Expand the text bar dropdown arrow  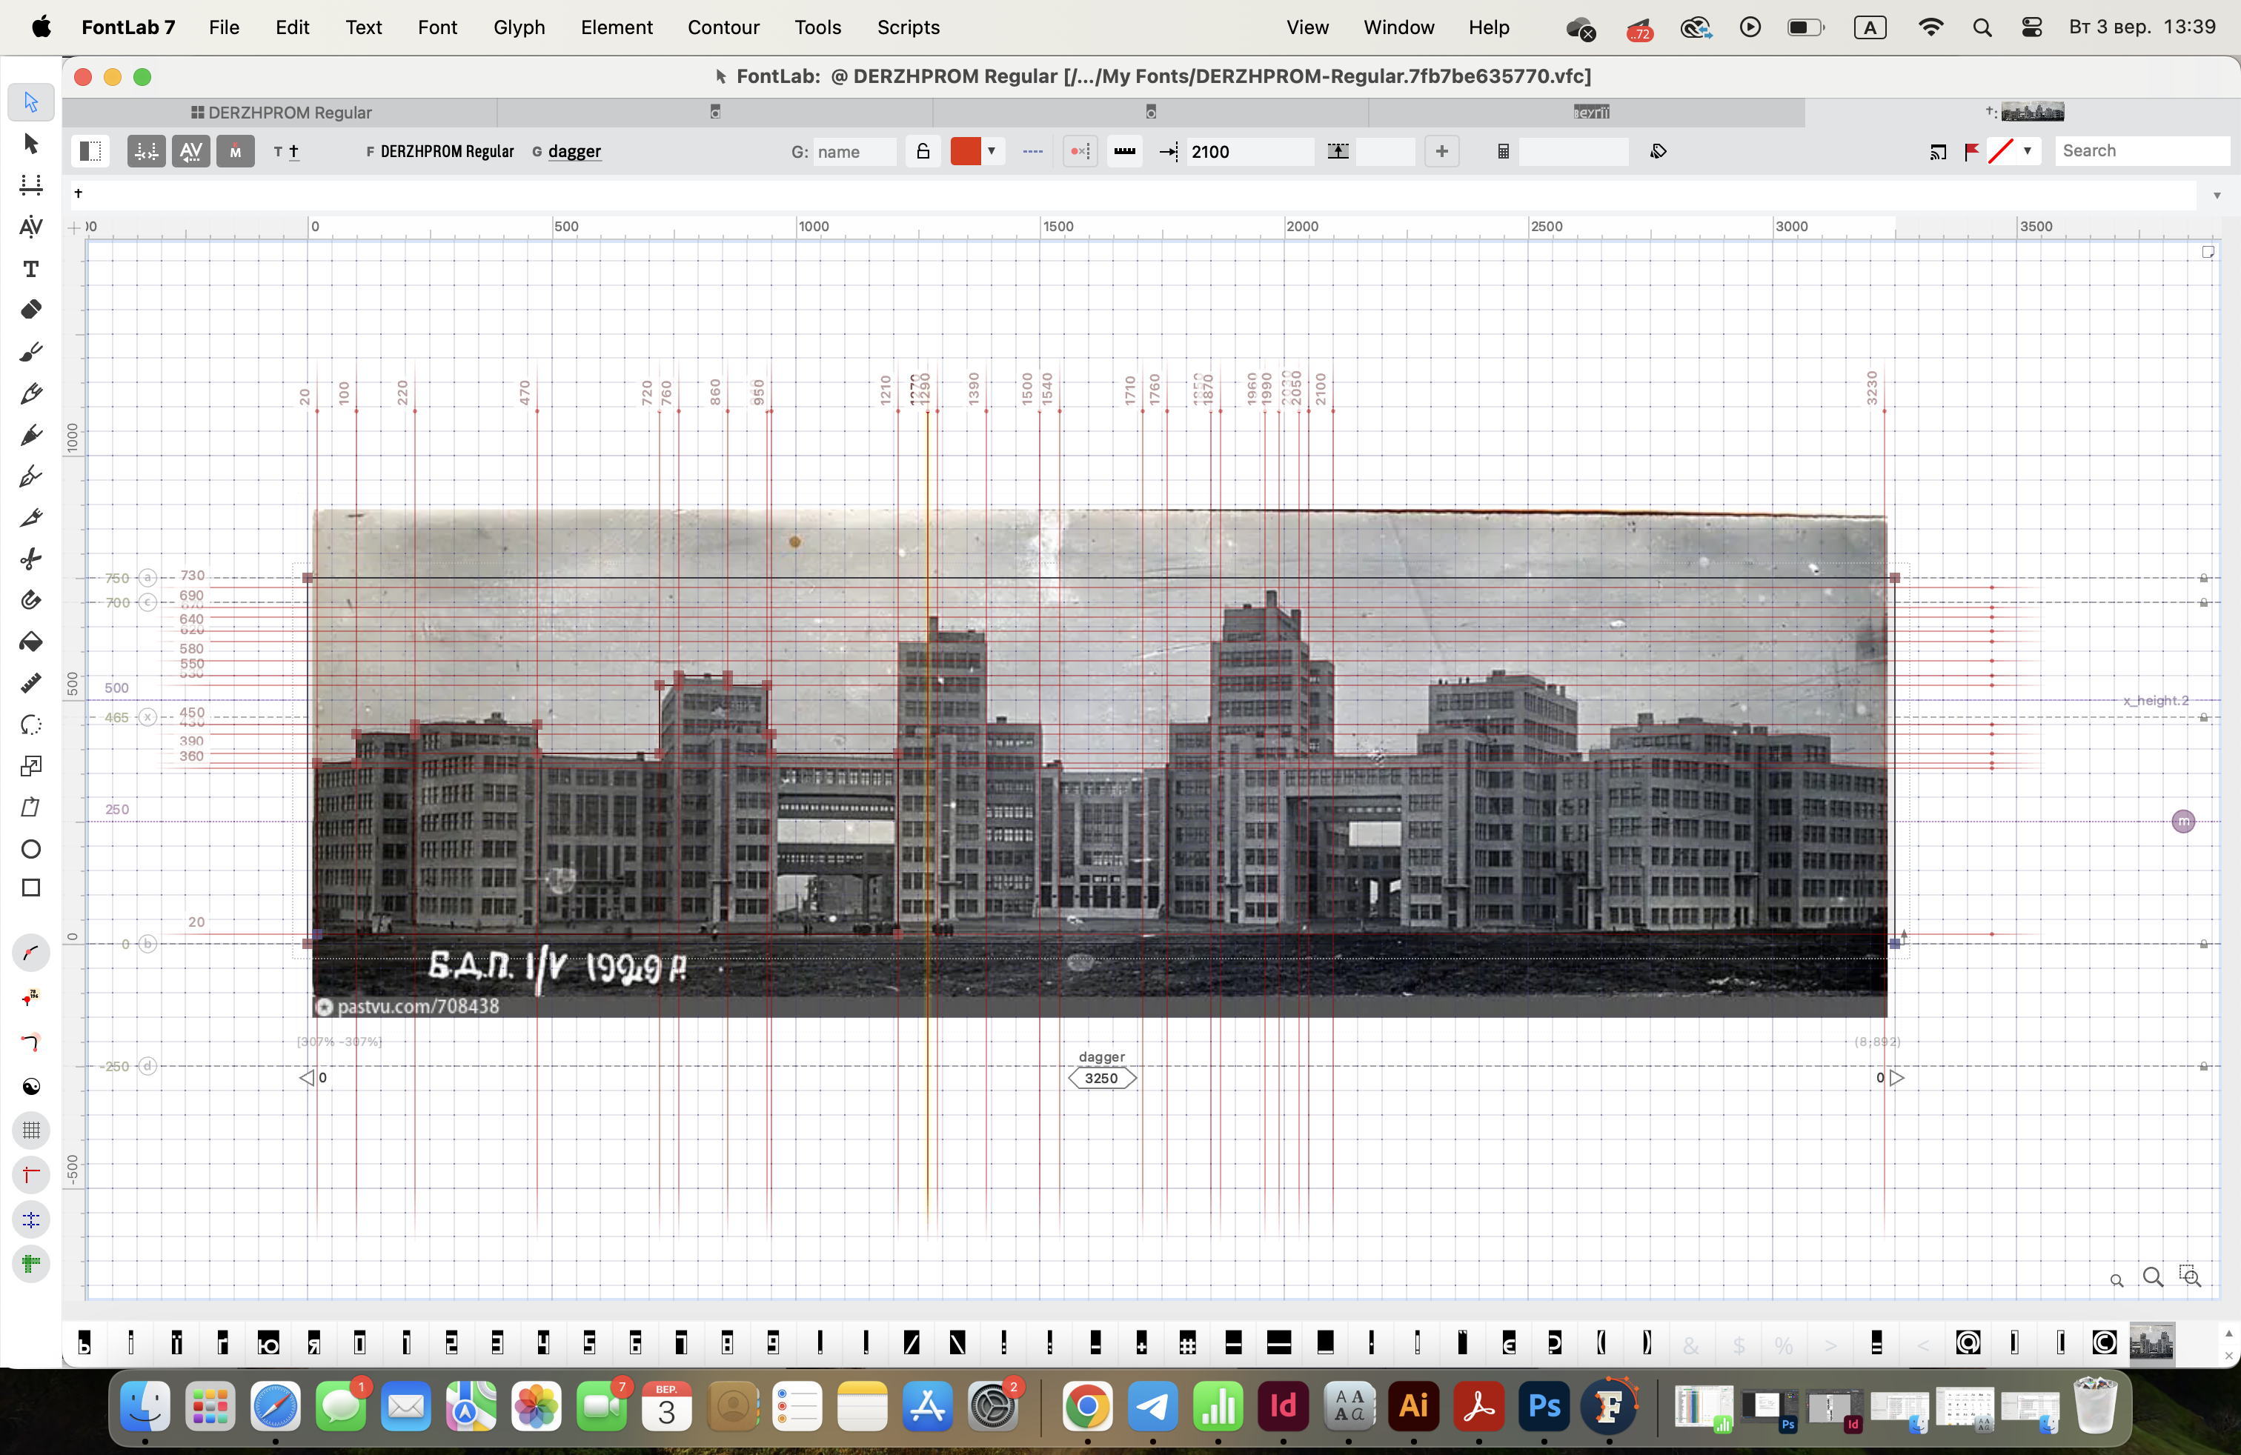click(2217, 196)
